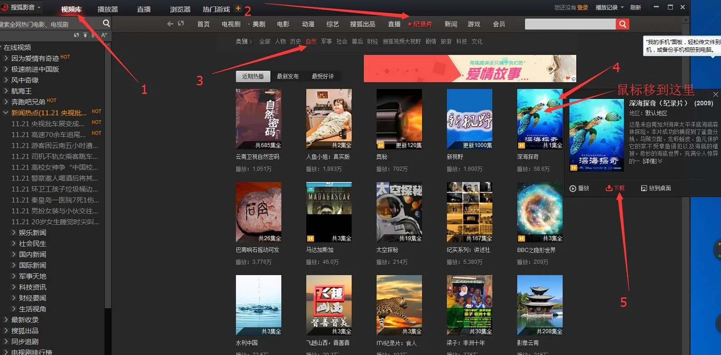Filter category by 自然

pos(311,41)
